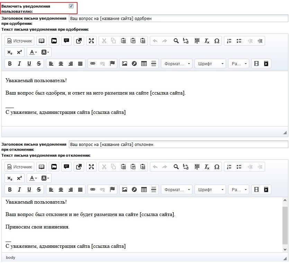Toggle the user notifications checkbox
This screenshot has width=289, height=263.
click(x=71, y=6)
